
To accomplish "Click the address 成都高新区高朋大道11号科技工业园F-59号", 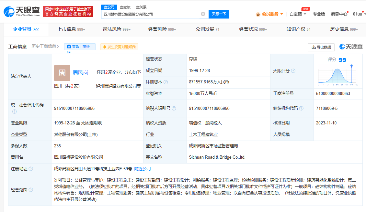I will coord(93,169).
